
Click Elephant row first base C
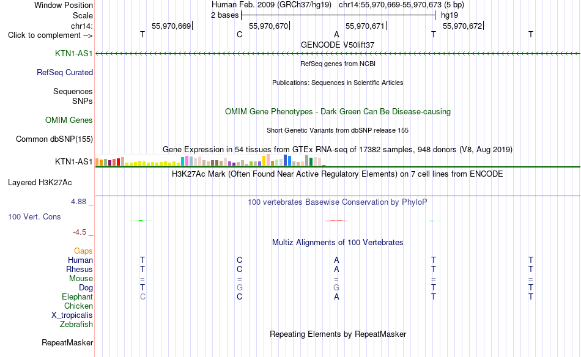(142, 296)
